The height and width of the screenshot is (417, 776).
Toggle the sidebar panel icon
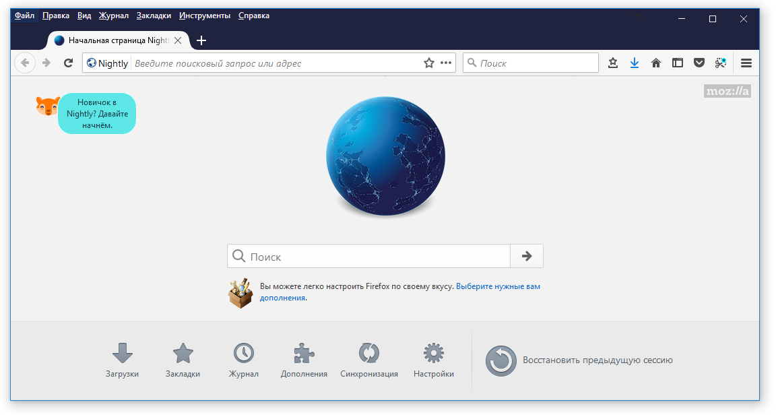[x=678, y=63]
